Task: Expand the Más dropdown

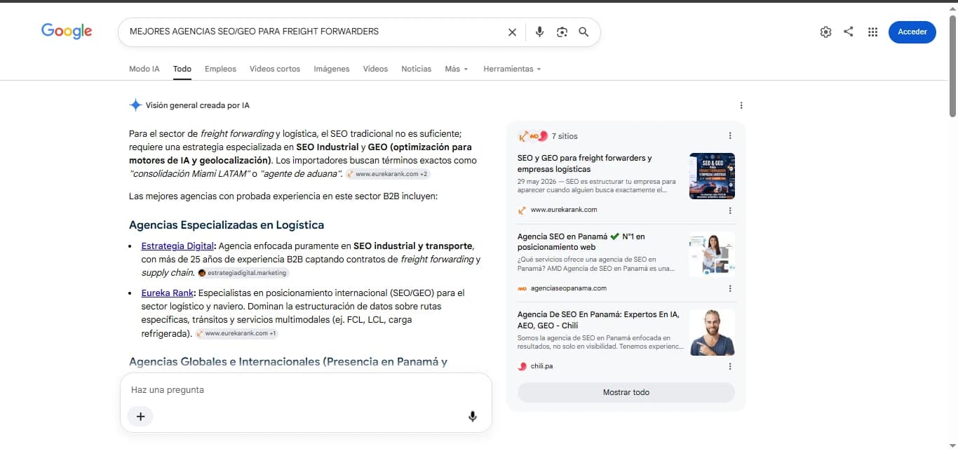Action: click(457, 69)
